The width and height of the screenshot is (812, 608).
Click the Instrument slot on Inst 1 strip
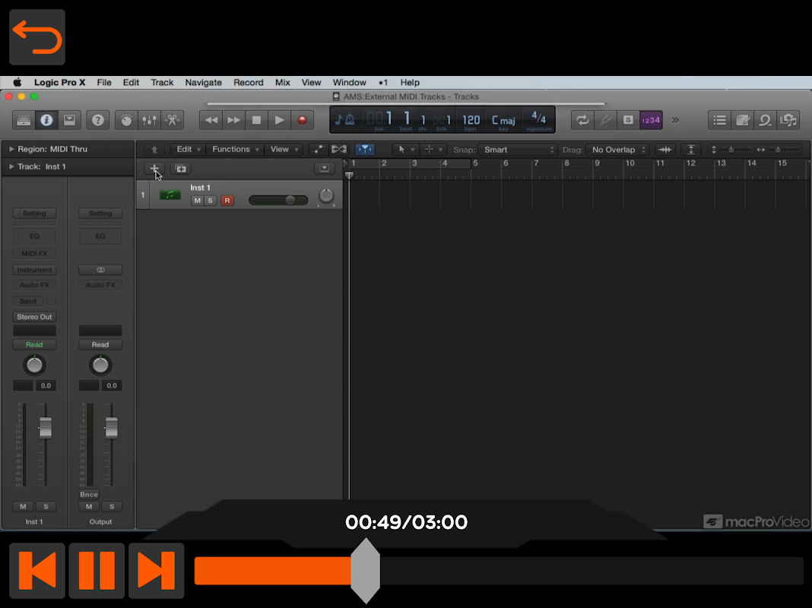tap(34, 270)
